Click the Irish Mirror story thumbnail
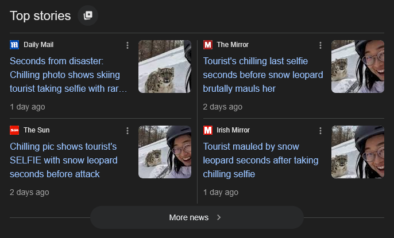 click(x=358, y=152)
